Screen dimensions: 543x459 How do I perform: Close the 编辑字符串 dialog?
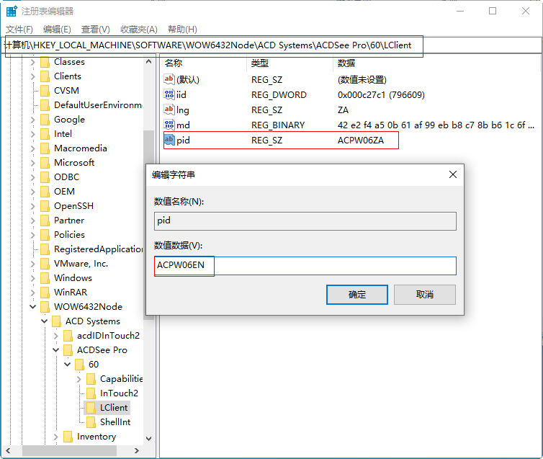(x=453, y=174)
